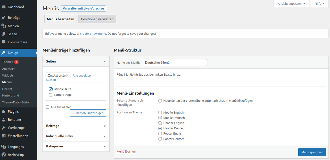Viewport: 330px width, 160px height.
Task: Expand the Beiträge menu items section
Action: [x=76, y=126]
